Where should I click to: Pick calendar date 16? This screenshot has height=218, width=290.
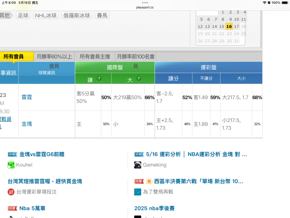pos(229,26)
